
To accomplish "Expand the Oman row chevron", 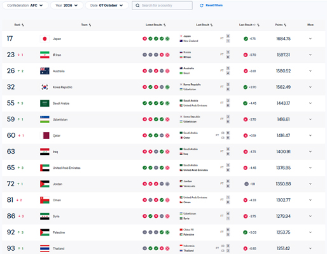I will tap(310, 200).
